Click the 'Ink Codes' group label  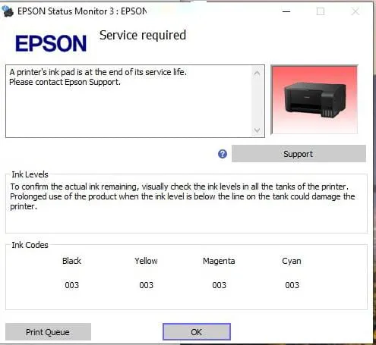coord(30,245)
